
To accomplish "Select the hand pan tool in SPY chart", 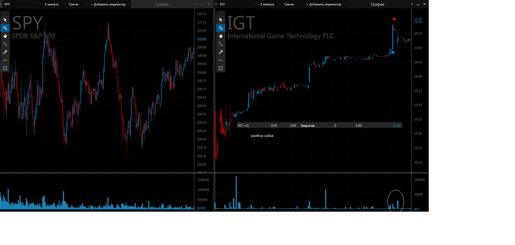I will pyautogui.click(x=5, y=36).
